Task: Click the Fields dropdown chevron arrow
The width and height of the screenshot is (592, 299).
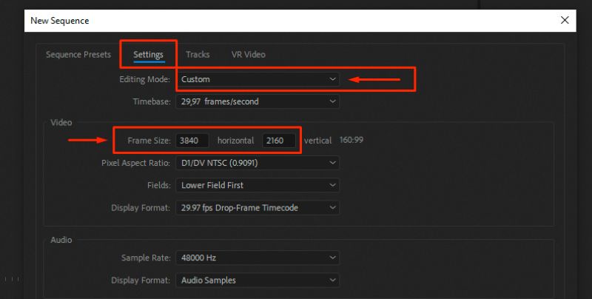Action: click(332, 185)
